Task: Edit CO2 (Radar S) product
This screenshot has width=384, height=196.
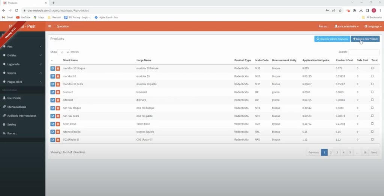Action: 52,140
